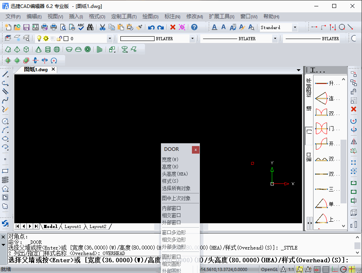Toggle 1:1 annotation scale button
Viewport: 362px width, 273px height.
pyautogui.click(x=287, y=269)
